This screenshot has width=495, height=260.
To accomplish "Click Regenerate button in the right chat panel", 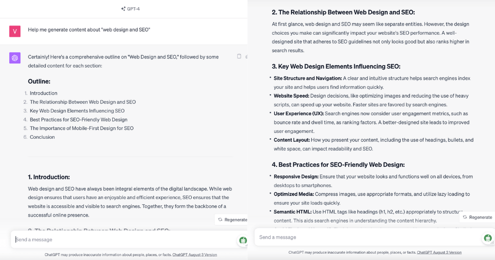I will [x=477, y=217].
